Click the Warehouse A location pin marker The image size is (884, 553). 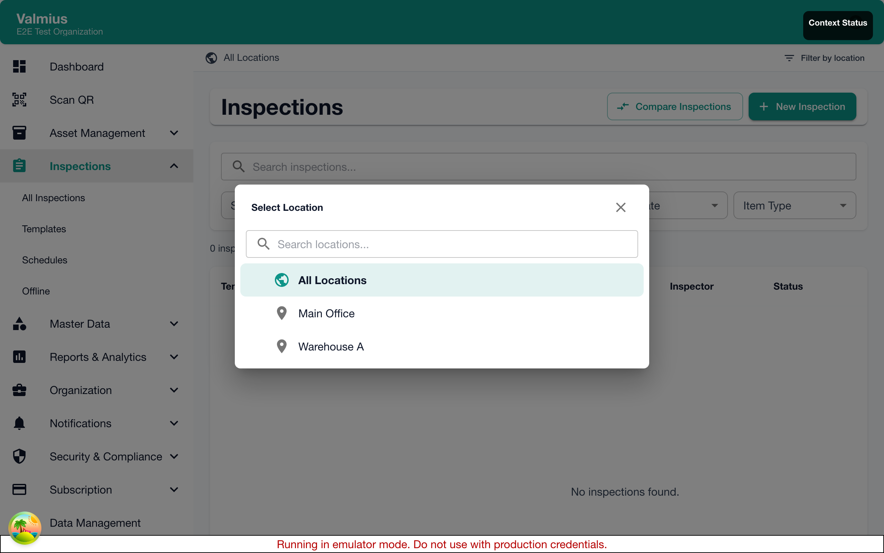pyautogui.click(x=281, y=346)
